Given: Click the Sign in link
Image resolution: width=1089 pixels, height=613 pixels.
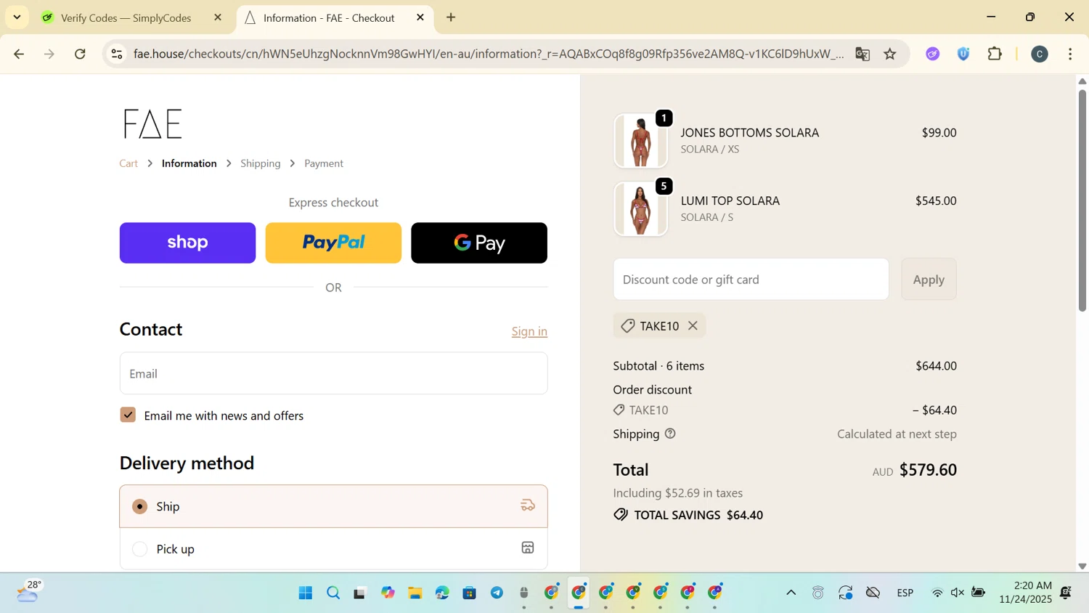Looking at the screenshot, I should pyautogui.click(x=529, y=331).
